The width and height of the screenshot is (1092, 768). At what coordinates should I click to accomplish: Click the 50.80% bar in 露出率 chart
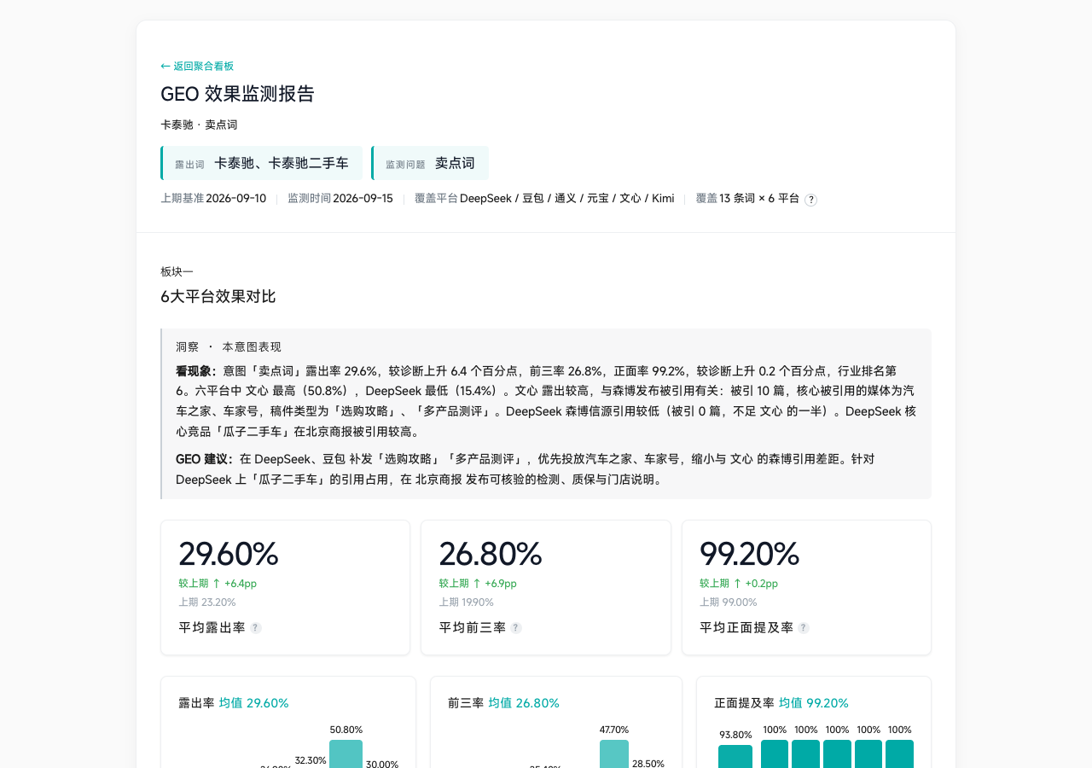point(346,753)
